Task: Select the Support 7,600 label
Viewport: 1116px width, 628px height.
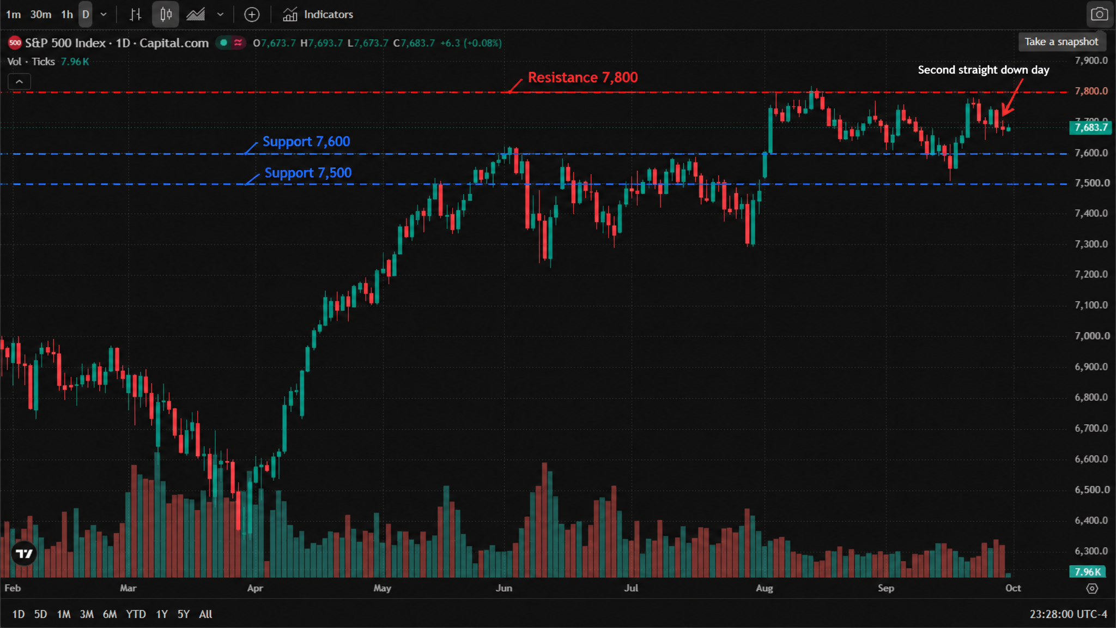Action: point(306,142)
